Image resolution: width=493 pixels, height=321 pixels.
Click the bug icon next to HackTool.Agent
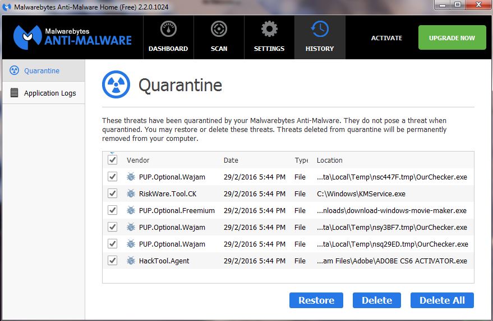[131, 261]
